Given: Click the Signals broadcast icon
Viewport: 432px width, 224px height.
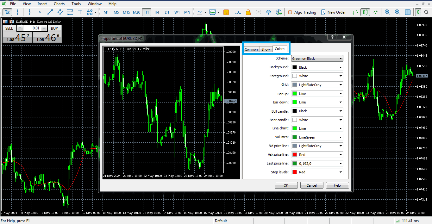Looking at the screenshot, I should coord(258,12).
